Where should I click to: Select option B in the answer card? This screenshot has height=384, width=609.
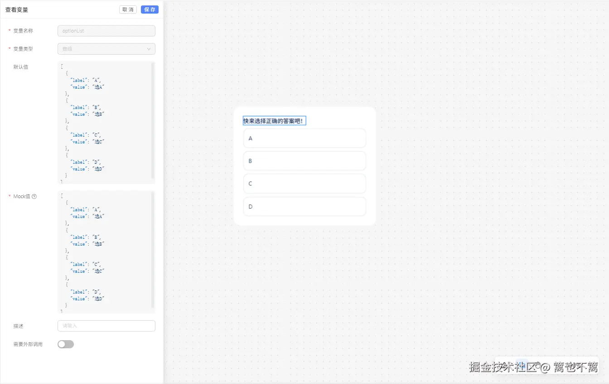pos(304,161)
